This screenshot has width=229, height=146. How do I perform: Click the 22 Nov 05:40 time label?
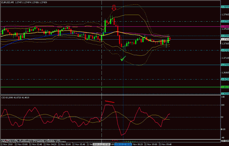[x=78, y=145]
